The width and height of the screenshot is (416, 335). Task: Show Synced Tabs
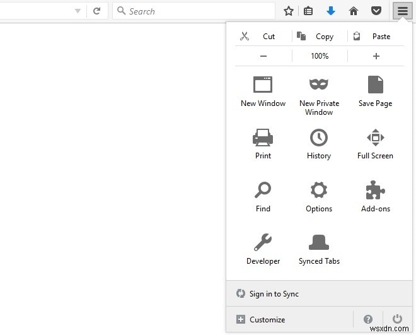[x=319, y=249]
